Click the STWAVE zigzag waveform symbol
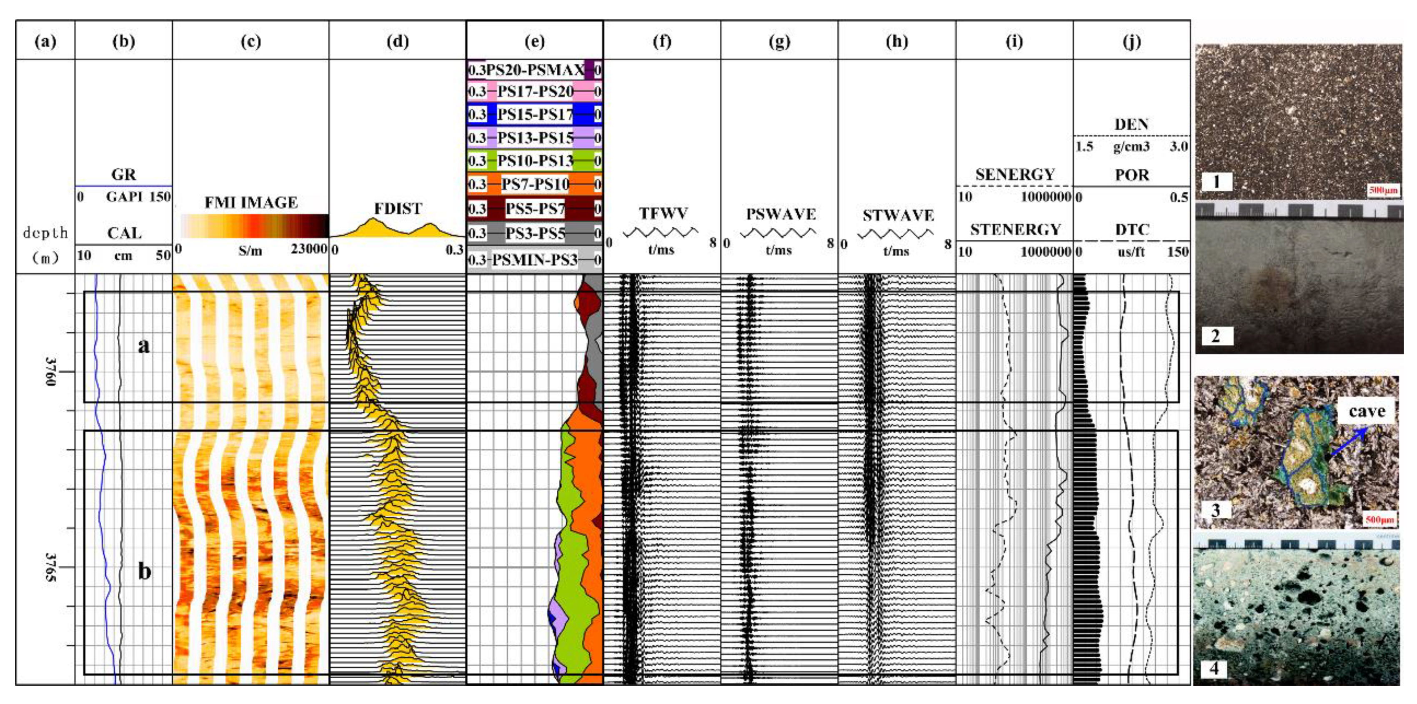Image resolution: width=1417 pixels, height=704 pixels. pyautogui.click(x=896, y=234)
